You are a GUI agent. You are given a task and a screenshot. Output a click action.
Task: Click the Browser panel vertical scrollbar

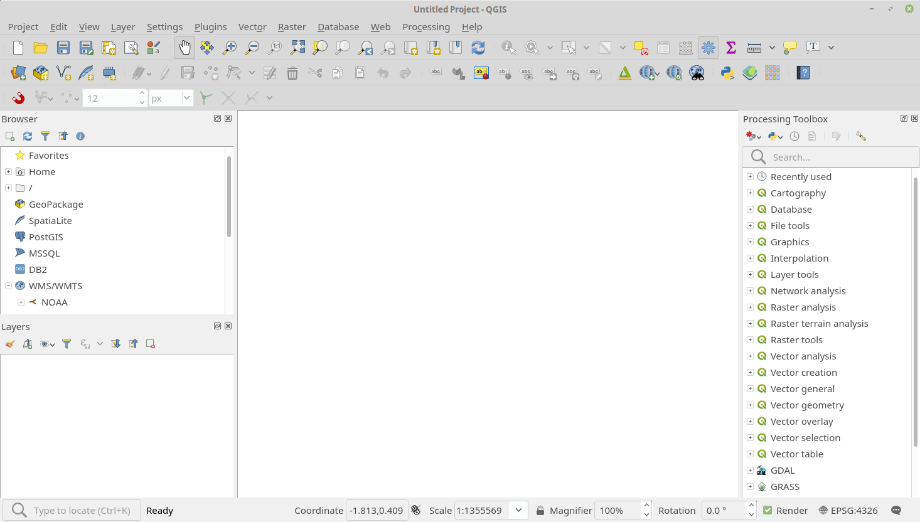tap(229, 196)
